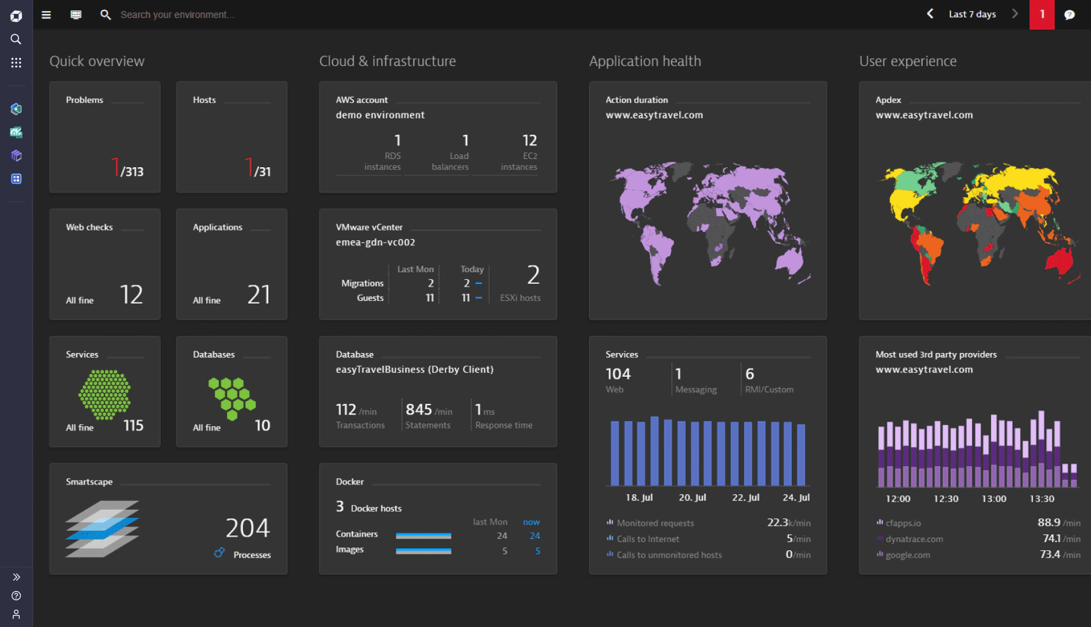Open the Applications tile
Screen dimensions: 1091x627
pos(232,264)
